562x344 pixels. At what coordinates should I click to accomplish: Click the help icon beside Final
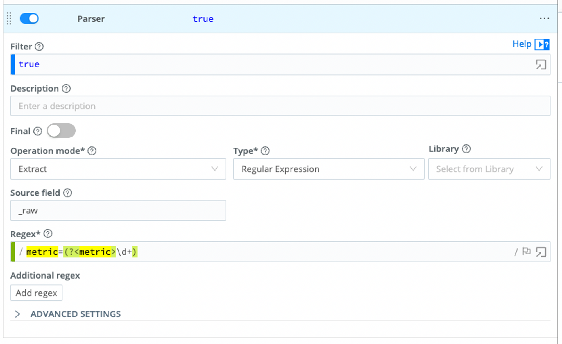point(38,131)
